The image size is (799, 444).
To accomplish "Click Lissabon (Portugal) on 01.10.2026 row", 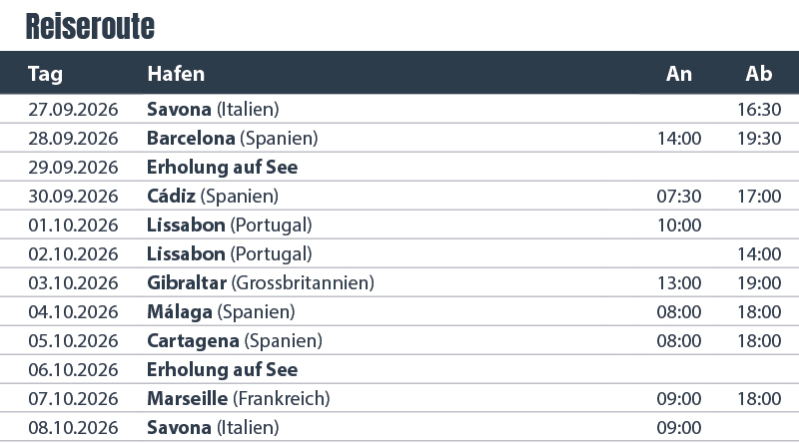I will click(x=229, y=224).
